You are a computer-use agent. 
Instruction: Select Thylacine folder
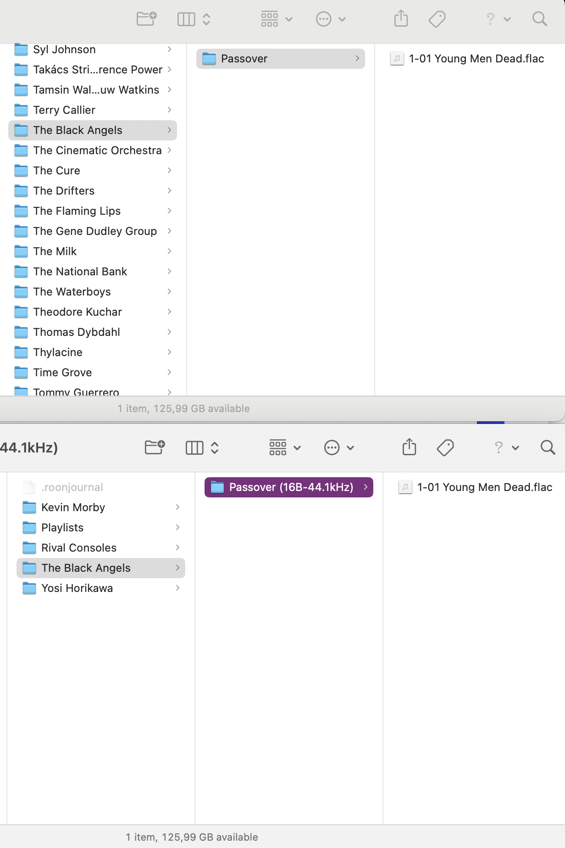pyautogui.click(x=93, y=352)
